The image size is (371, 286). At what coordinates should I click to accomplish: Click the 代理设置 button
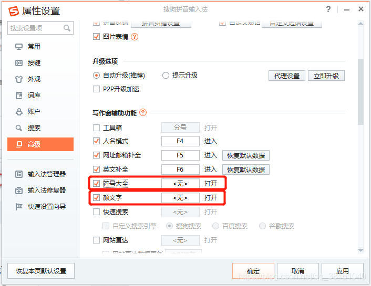287,76
